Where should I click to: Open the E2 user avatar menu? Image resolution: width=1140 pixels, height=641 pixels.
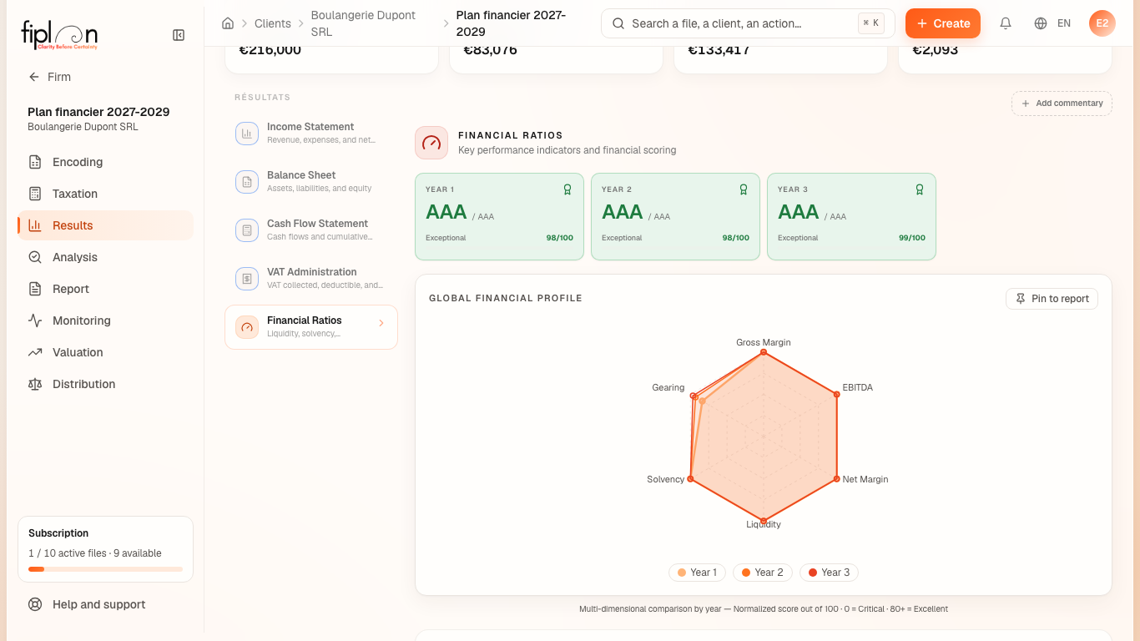pyautogui.click(x=1102, y=23)
